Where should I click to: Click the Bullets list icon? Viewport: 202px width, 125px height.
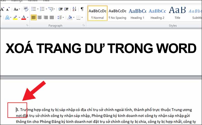pos(34,9)
